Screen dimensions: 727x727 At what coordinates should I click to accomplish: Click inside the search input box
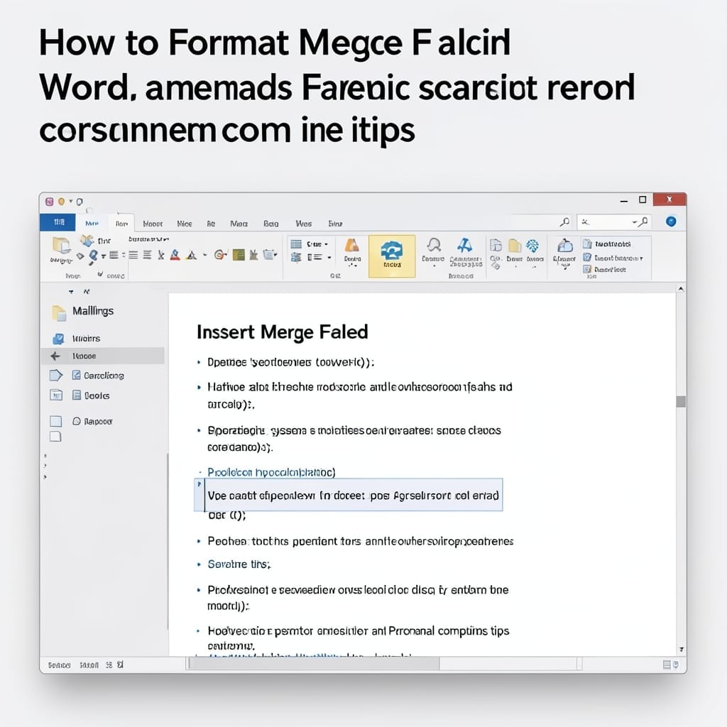[x=614, y=222]
